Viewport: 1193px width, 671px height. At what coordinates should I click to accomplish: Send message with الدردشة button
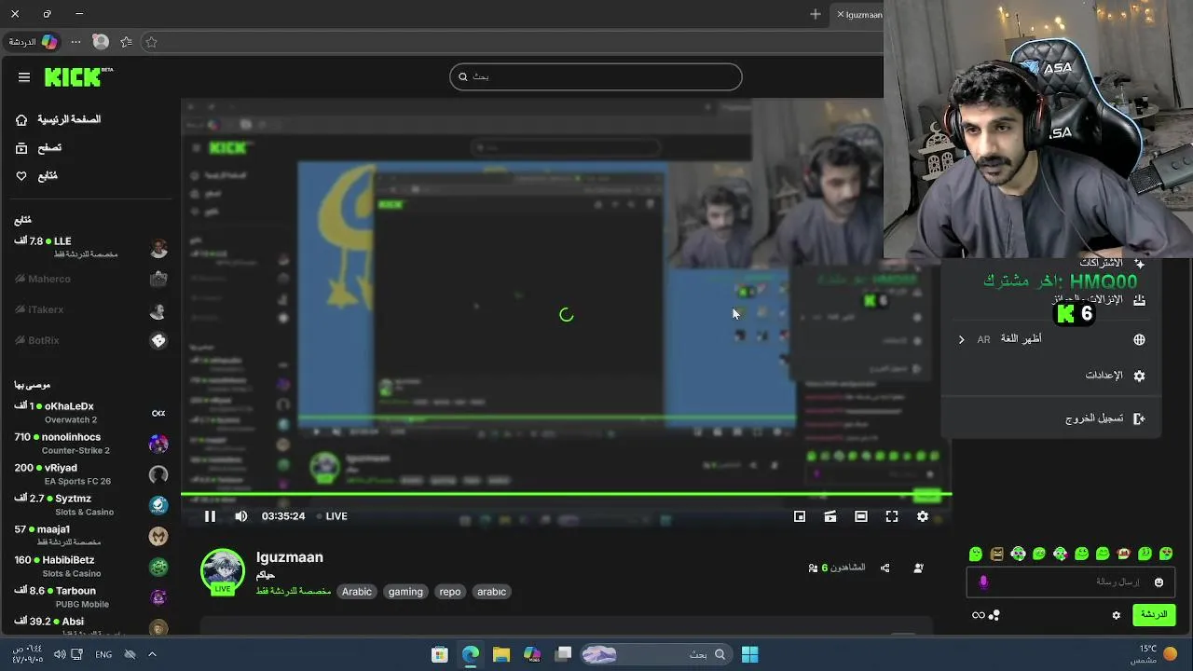tap(1154, 615)
